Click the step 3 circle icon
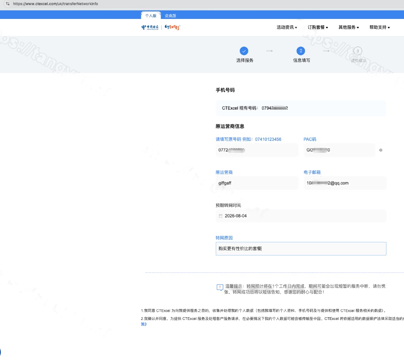Screen dimensions: 404x361 [357, 51]
